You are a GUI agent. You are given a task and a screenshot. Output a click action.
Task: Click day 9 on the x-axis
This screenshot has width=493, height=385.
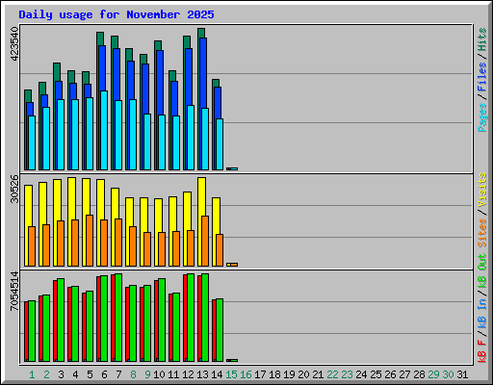tap(147, 374)
